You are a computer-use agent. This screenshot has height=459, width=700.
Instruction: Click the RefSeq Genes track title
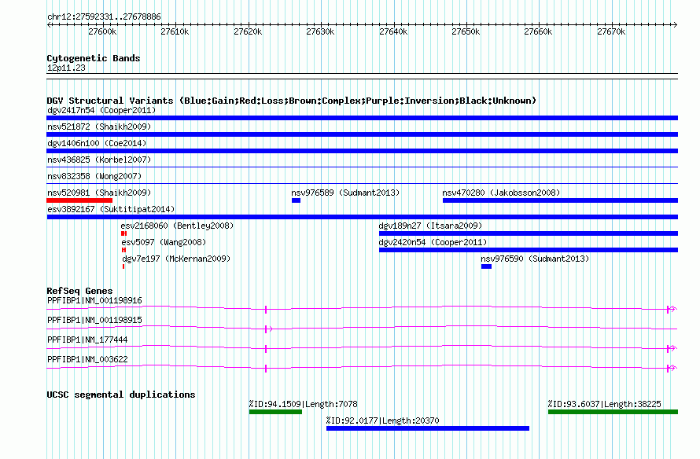click(79, 291)
